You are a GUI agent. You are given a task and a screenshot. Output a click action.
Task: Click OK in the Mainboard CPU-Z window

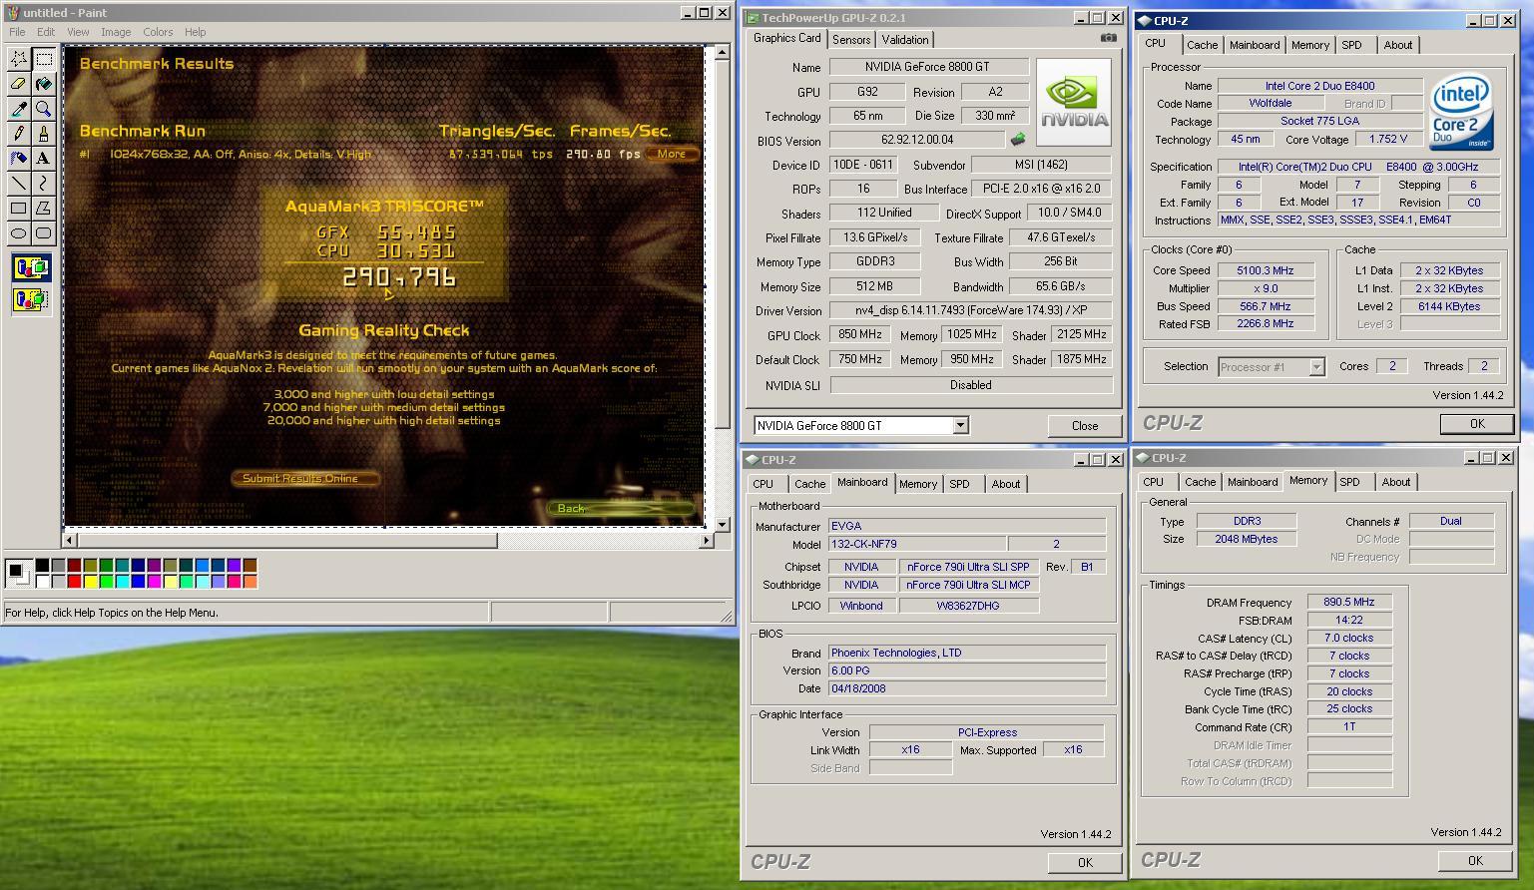click(1085, 863)
